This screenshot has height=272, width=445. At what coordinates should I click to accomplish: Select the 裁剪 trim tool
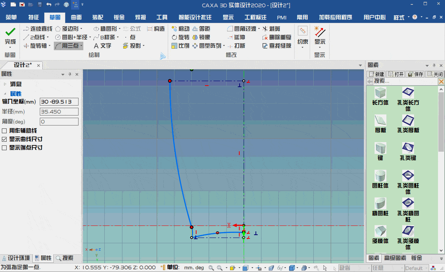pyautogui.click(x=274, y=28)
